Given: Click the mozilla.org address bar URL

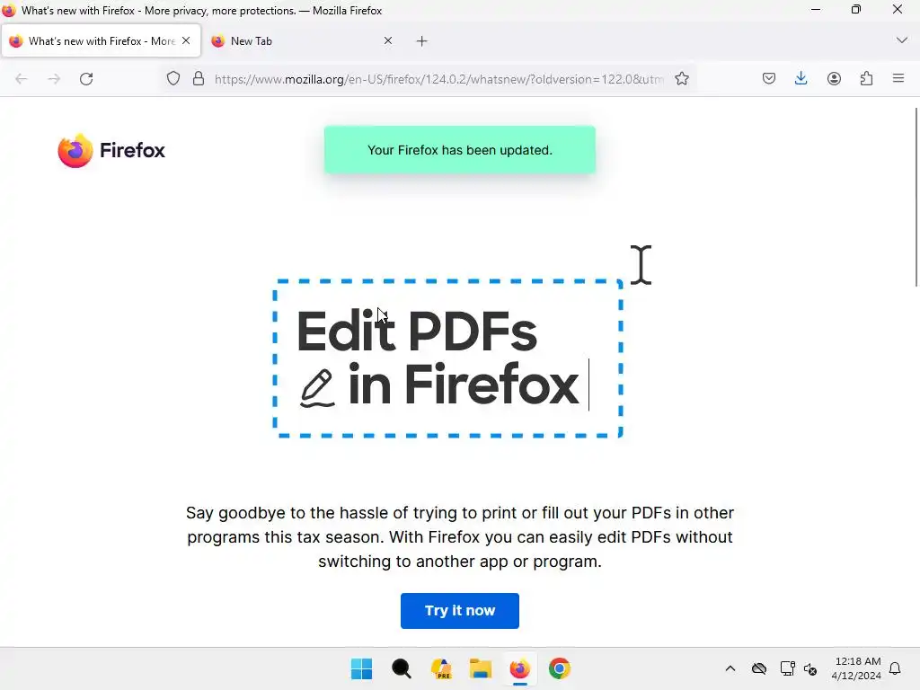Looking at the screenshot, I should [x=438, y=79].
